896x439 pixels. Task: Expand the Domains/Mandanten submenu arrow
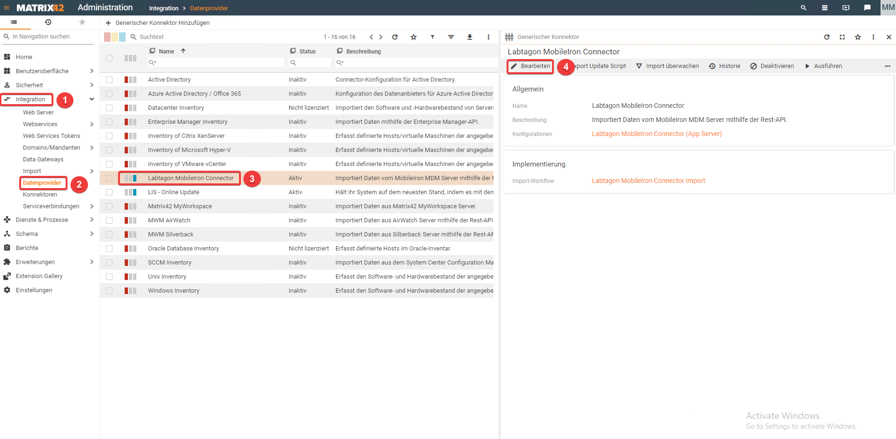(x=91, y=148)
